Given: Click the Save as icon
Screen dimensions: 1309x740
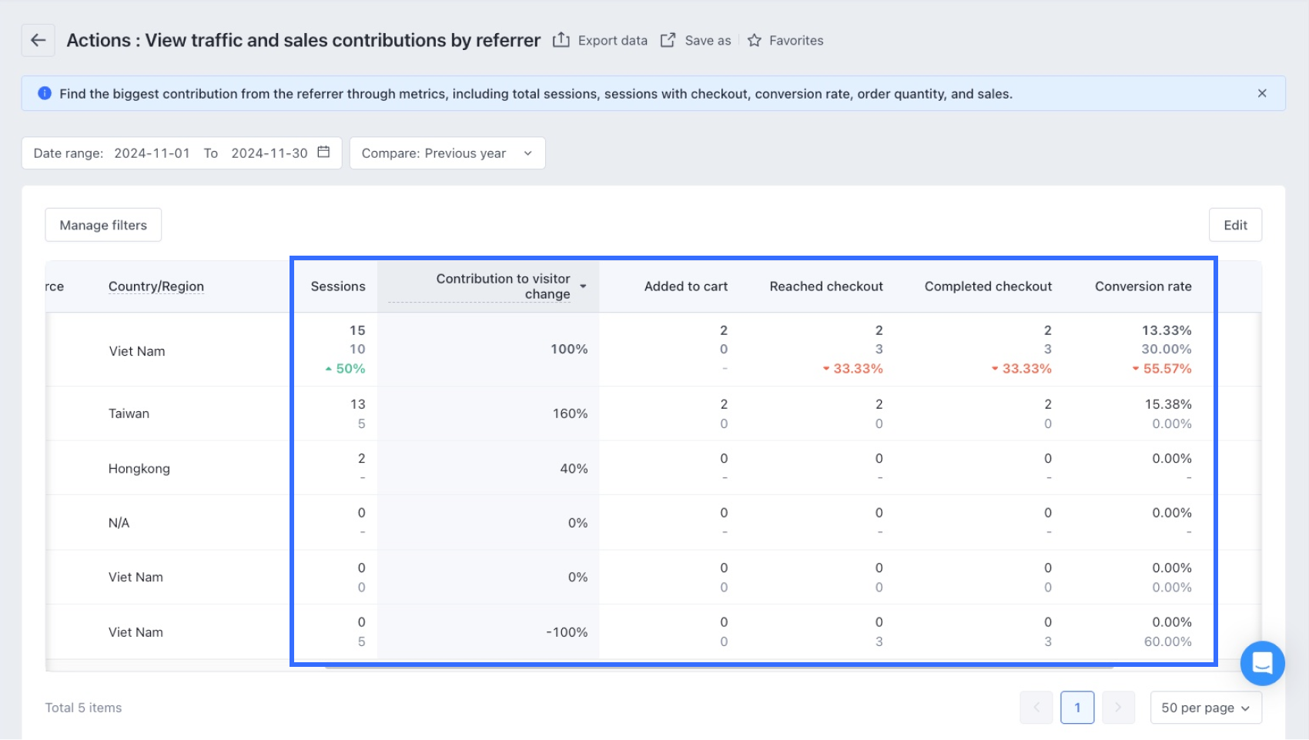Looking at the screenshot, I should [668, 40].
